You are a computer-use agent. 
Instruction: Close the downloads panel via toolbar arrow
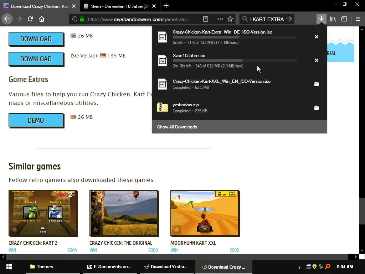coord(321,19)
